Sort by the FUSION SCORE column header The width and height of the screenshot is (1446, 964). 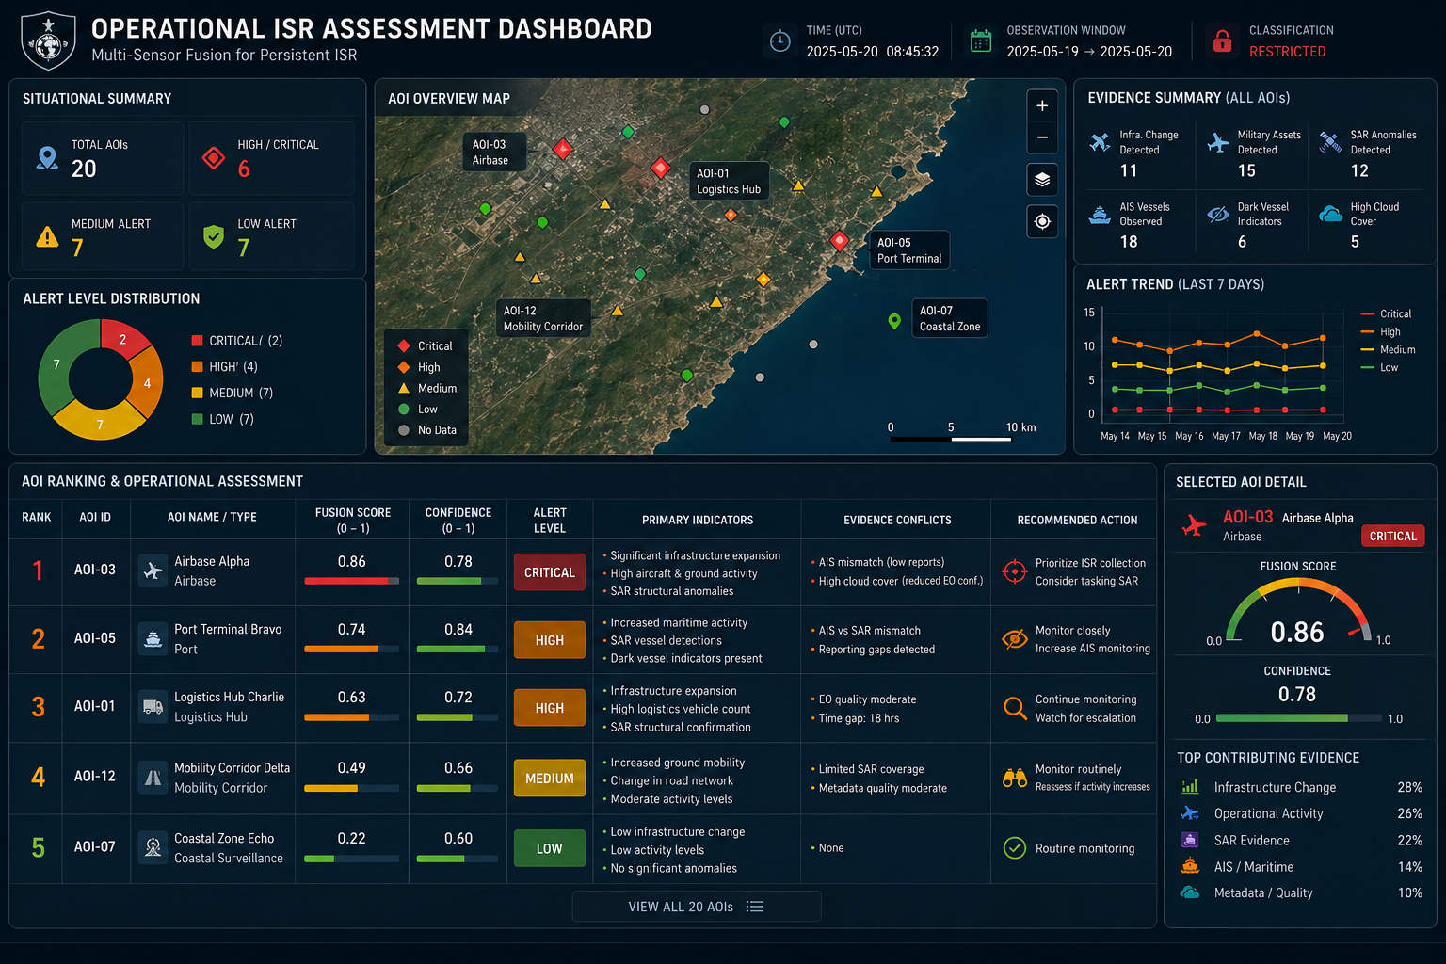pos(353,520)
